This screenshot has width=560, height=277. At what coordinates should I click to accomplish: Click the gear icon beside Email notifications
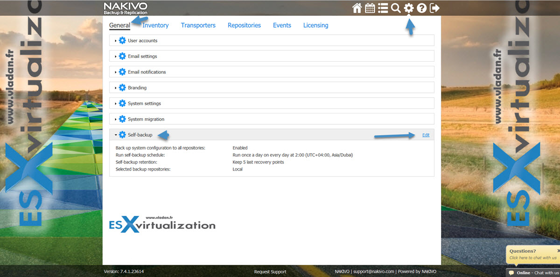click(122, 72)
